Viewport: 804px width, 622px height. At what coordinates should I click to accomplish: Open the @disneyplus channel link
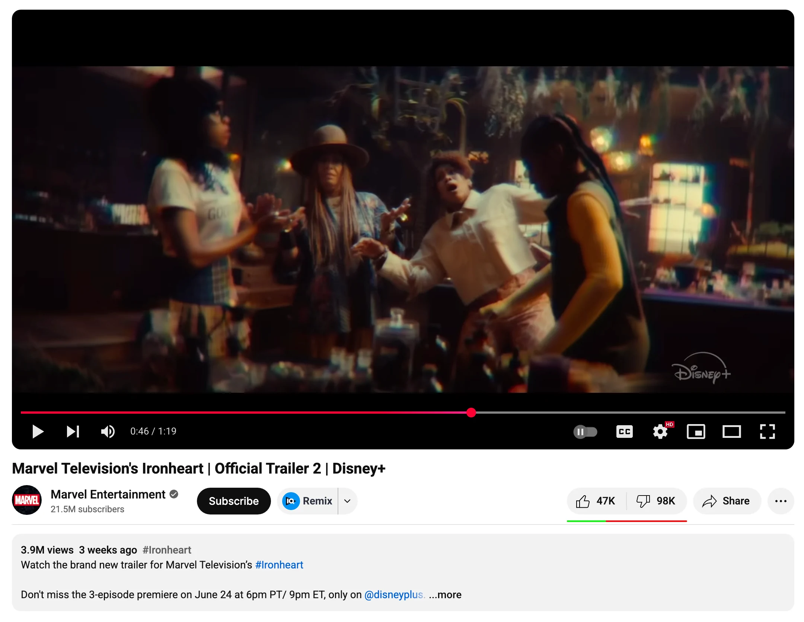395,594
